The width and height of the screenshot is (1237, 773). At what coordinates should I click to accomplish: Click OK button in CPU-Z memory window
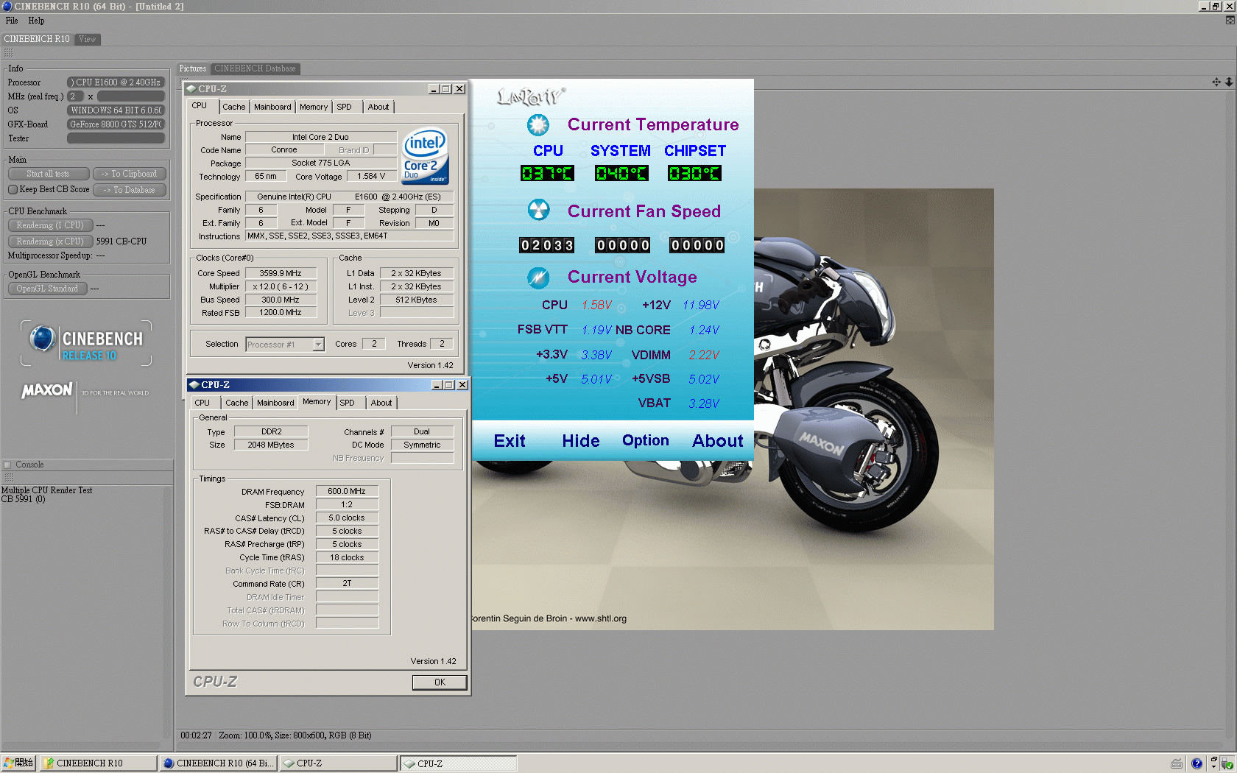click(x=440, y=682)
